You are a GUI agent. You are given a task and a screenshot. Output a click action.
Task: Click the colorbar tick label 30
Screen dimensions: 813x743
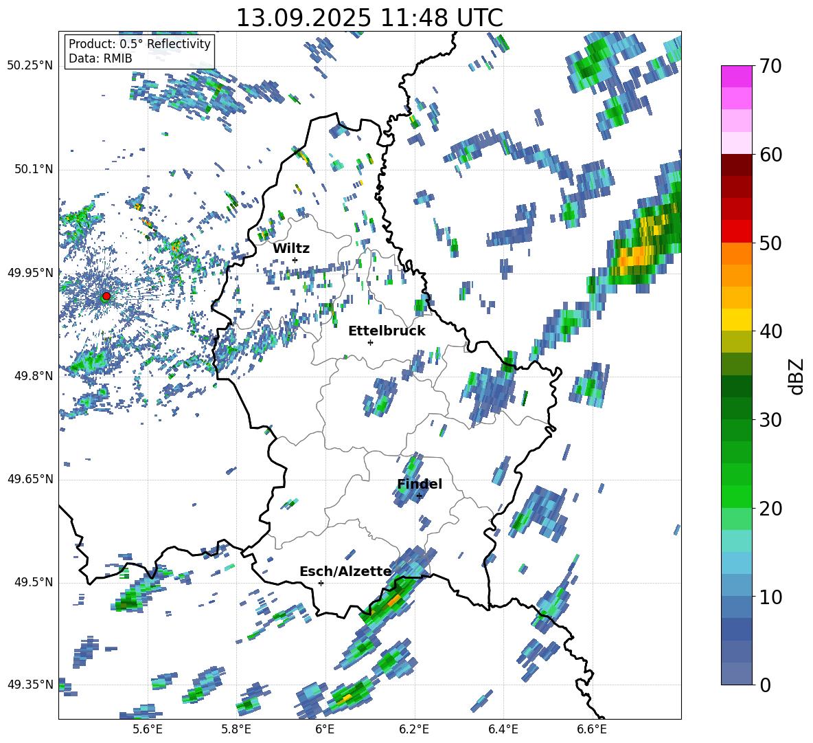pos(770,420)
